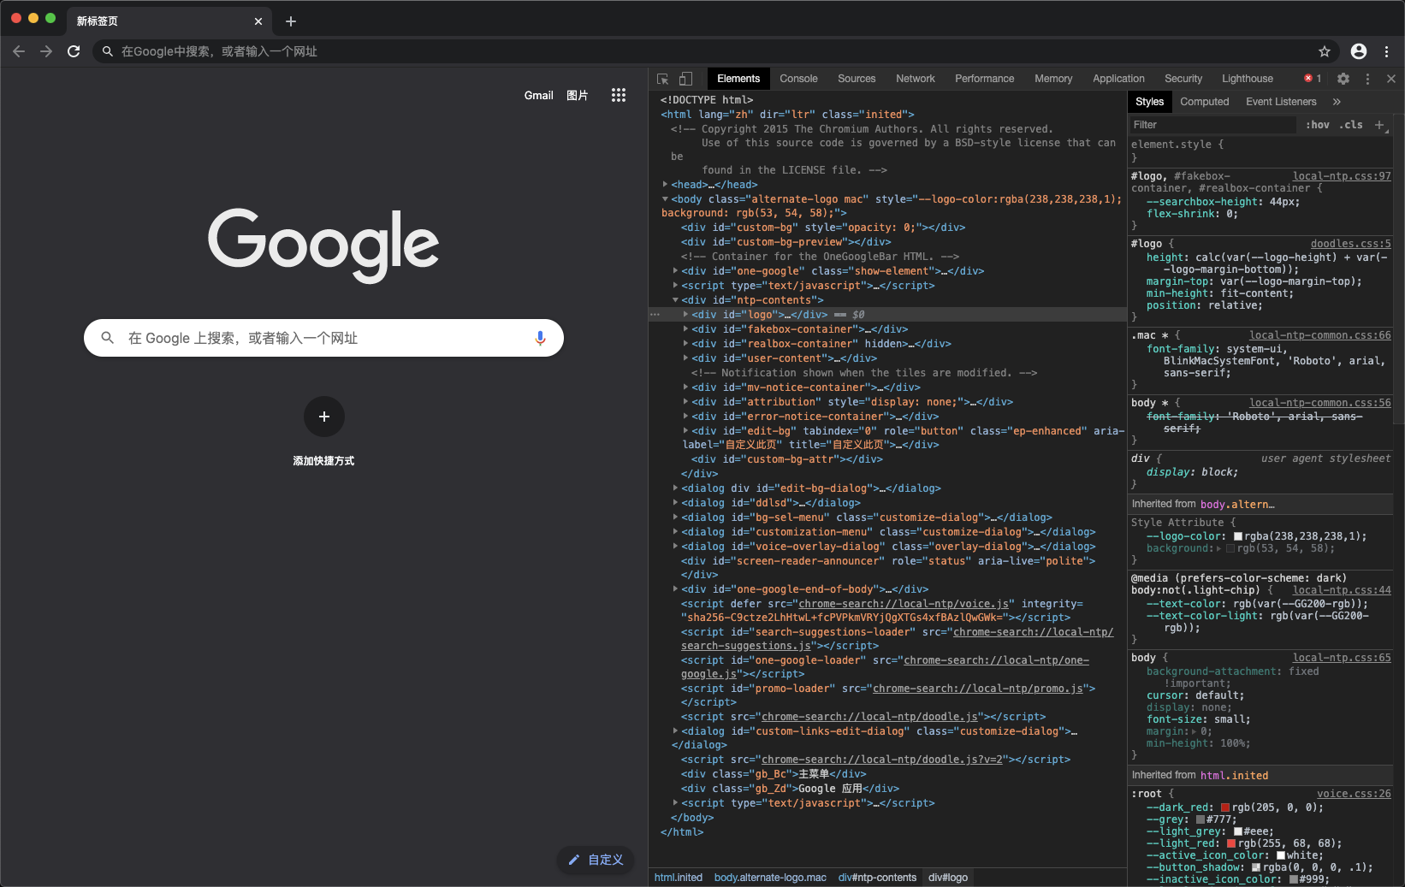Open local-ntp.css:97 source link
Viewport: 1405px width, 887px height.
tap(1342, 176)
